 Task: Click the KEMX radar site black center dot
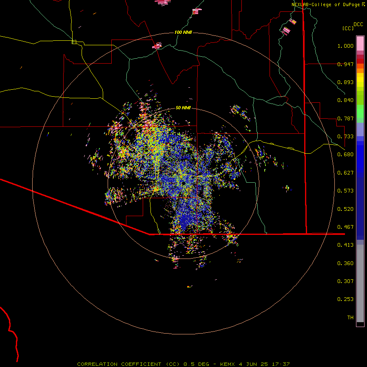pos(184,183)
